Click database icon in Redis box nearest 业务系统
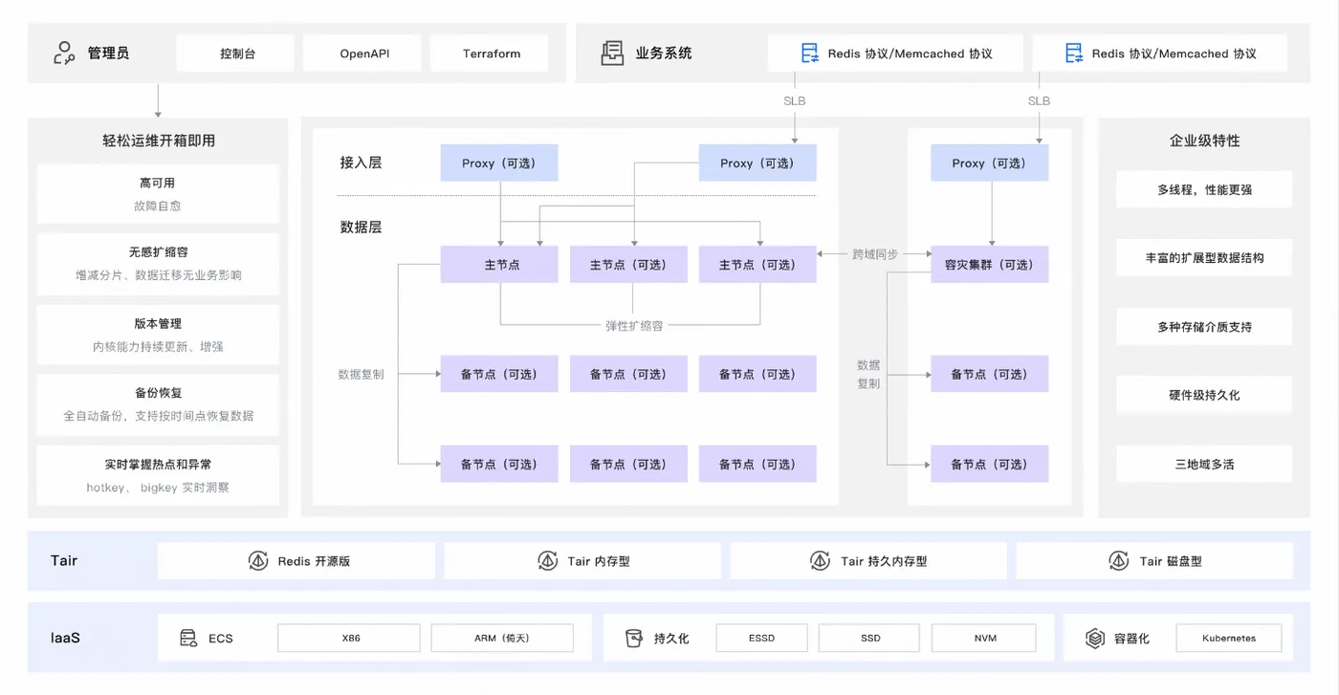Viewport: 1339px width, 695px height. 810,54
